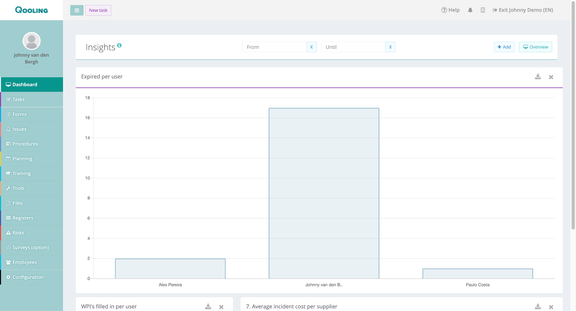Clear the From date with X
Image resolution: width=576 pixels, height=311 pixels.
pos(311,47)
